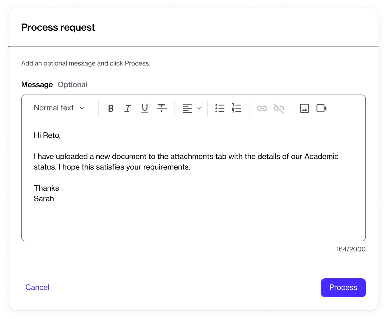Apply italic formatting

[x=128, y=108]
